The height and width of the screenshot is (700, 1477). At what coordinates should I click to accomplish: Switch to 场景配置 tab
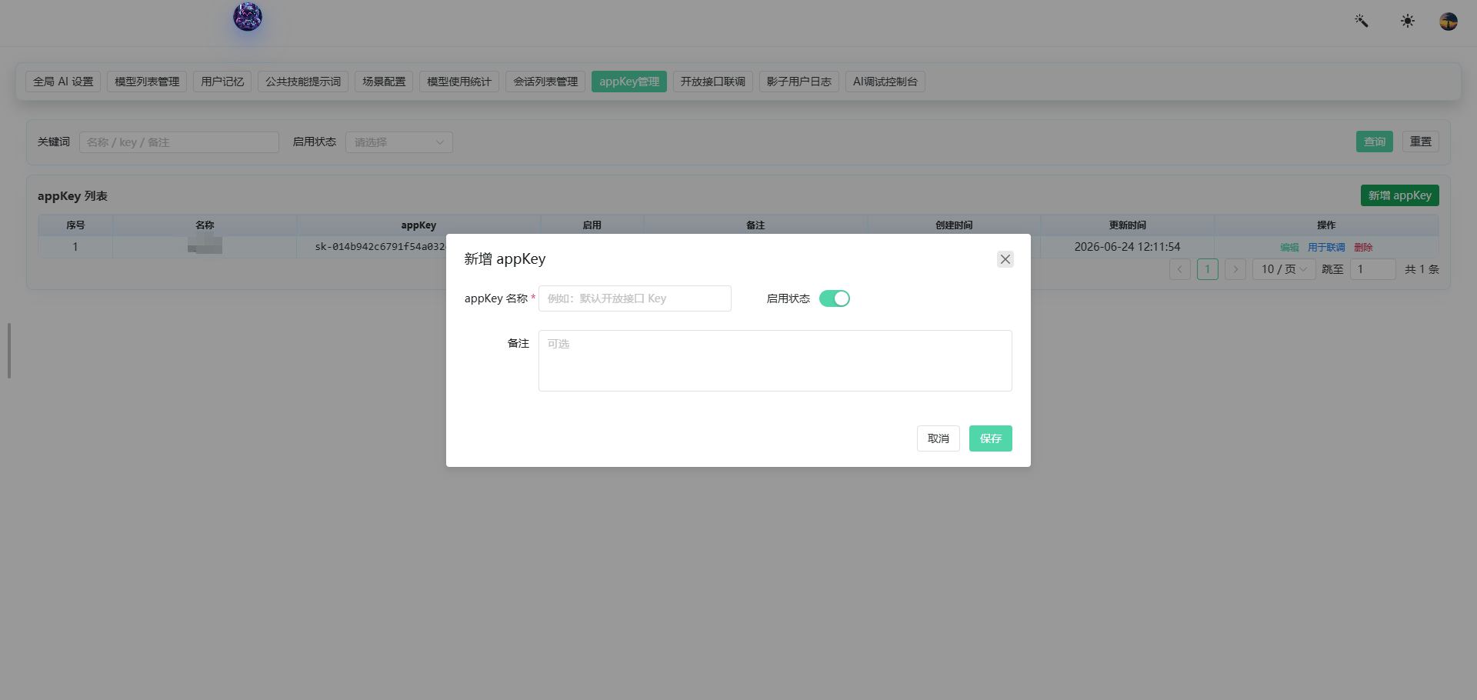[x=384, y=82]
